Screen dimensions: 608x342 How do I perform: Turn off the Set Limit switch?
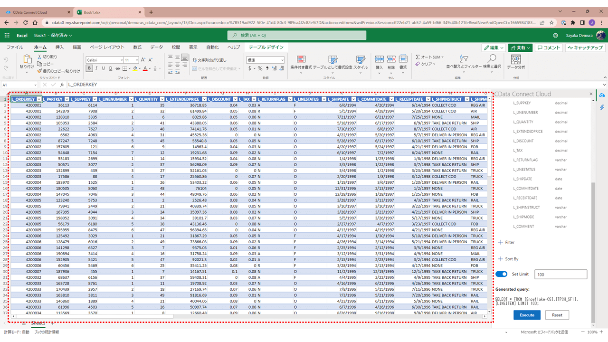tap(501, 274)
